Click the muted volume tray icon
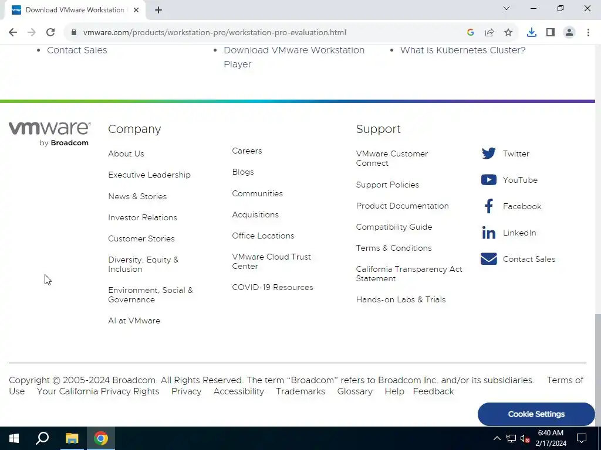601x450 pixels. [x=525, y=438]
